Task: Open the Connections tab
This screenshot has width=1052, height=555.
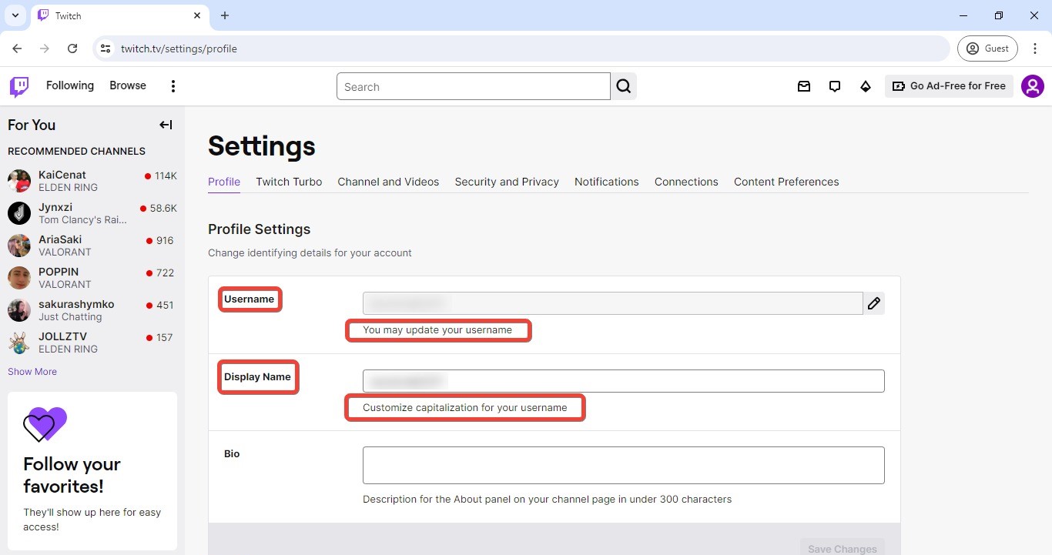Action: [x=685, y=182]
